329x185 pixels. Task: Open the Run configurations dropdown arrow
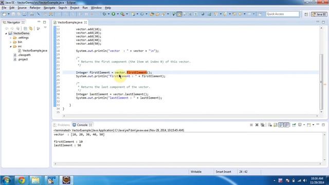click(118, 14)
